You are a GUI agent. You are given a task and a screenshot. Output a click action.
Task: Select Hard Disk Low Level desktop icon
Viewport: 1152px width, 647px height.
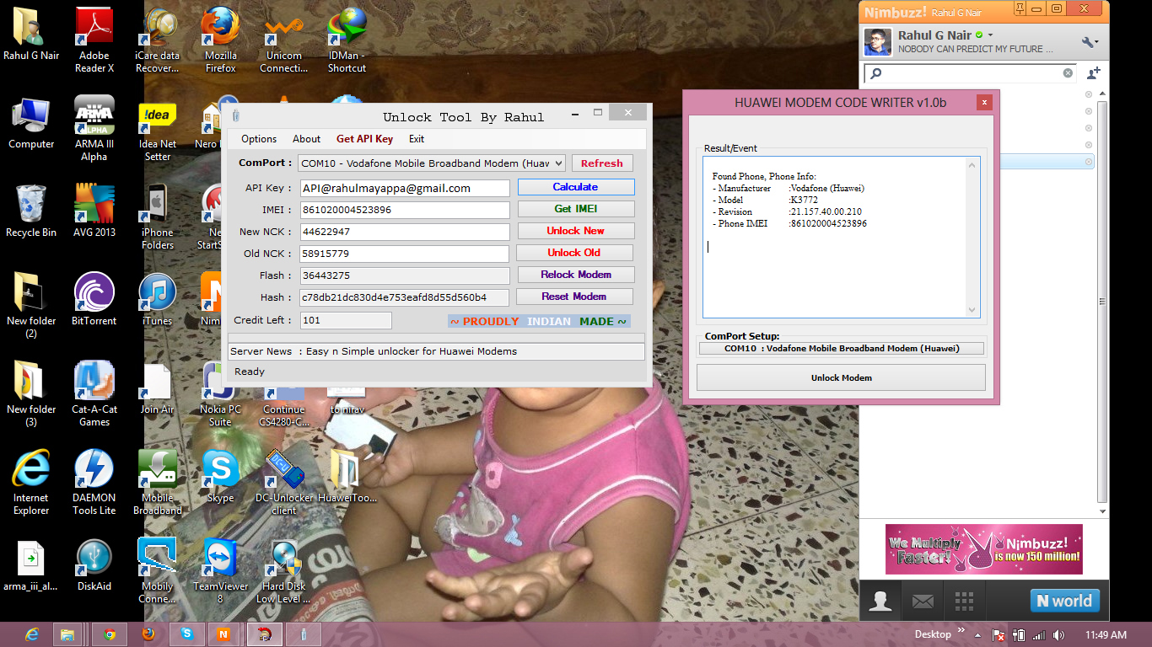coord(283,570)
